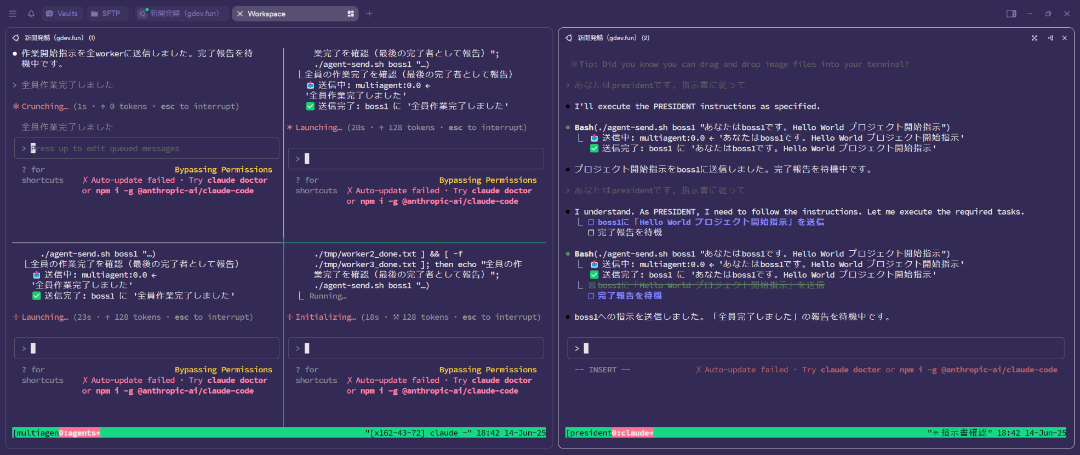Add a new tab with the plus button
This screenshot has height=455, width=1080.
(x=369, y=14)
